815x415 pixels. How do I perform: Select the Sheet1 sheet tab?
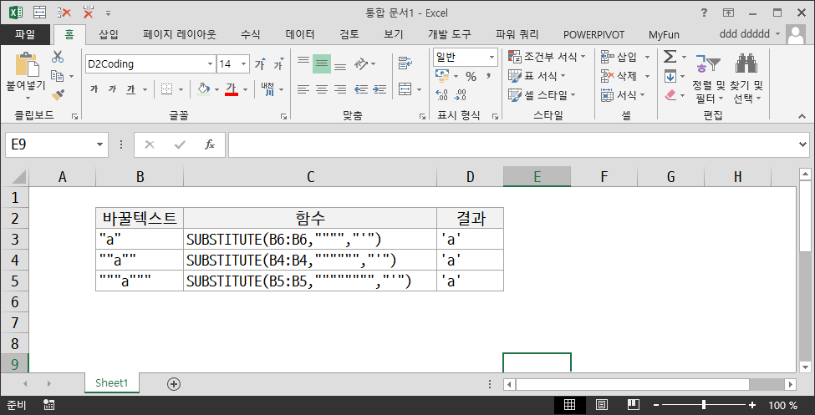[112, 383]
